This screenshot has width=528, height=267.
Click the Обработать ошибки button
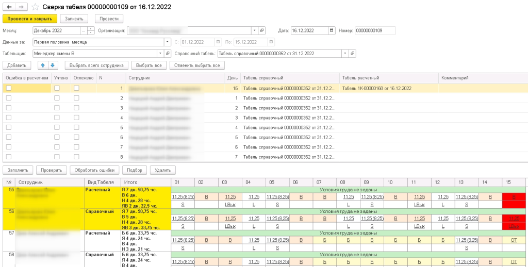coord(95,170)
